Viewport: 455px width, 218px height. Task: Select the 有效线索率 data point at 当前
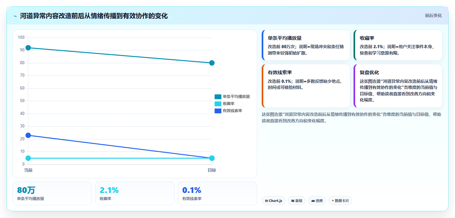click(28, 135)
